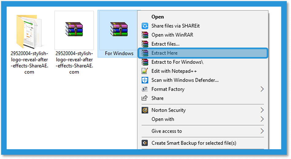Click the Norton Security checkmark icon
The image size is (291, 159).
[x=145, y=110]
